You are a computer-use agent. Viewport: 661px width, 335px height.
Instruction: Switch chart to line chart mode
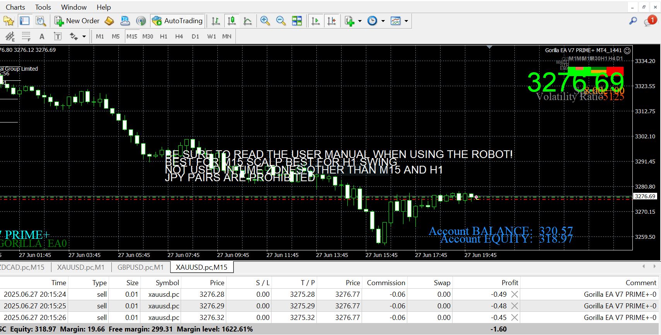pos(248,21)
